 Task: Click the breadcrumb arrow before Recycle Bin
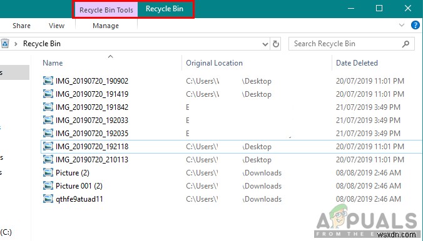tap(16, 44)
